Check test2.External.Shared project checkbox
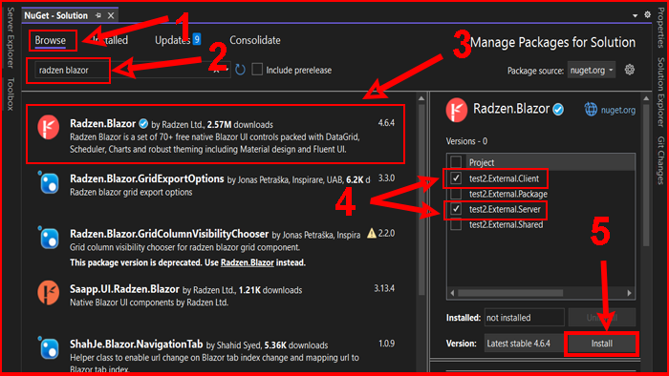Image resolution: width=669 pixels, height=376 pixels. pyautogui.click(x=456, y=224)
